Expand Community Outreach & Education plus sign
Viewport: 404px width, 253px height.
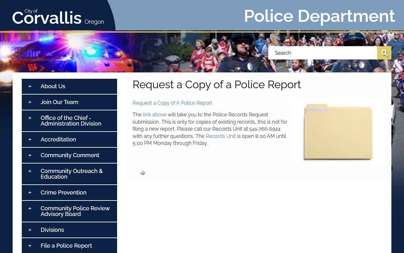[30, 171]
